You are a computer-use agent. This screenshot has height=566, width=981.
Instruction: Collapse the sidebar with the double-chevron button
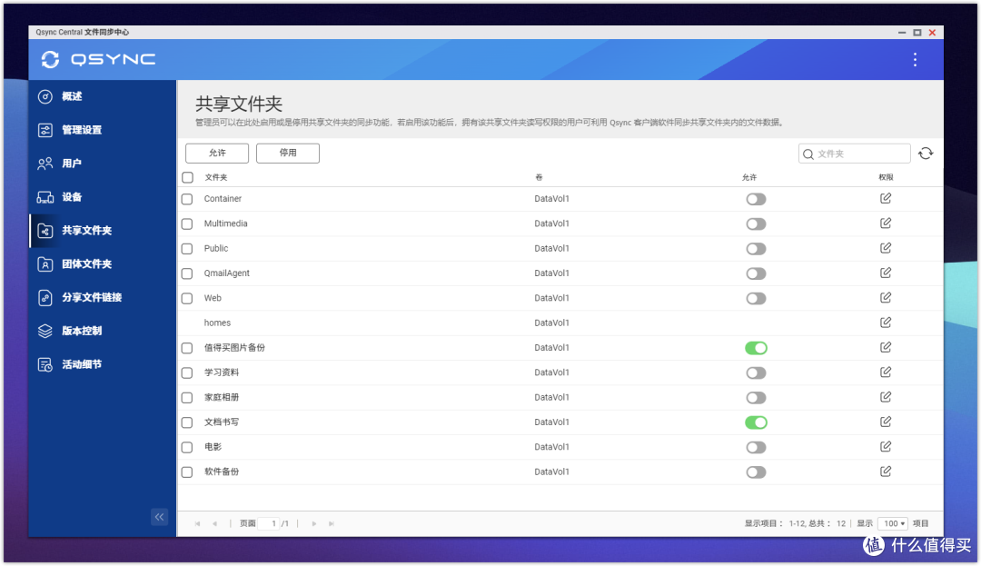160,517
